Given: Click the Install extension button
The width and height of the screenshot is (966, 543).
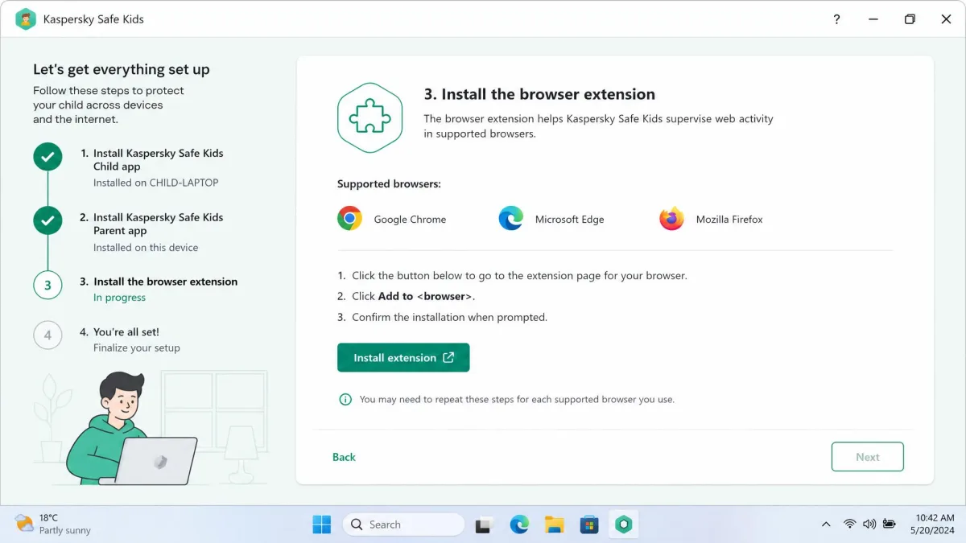Looking at the screenshot, I should point(403,358).
